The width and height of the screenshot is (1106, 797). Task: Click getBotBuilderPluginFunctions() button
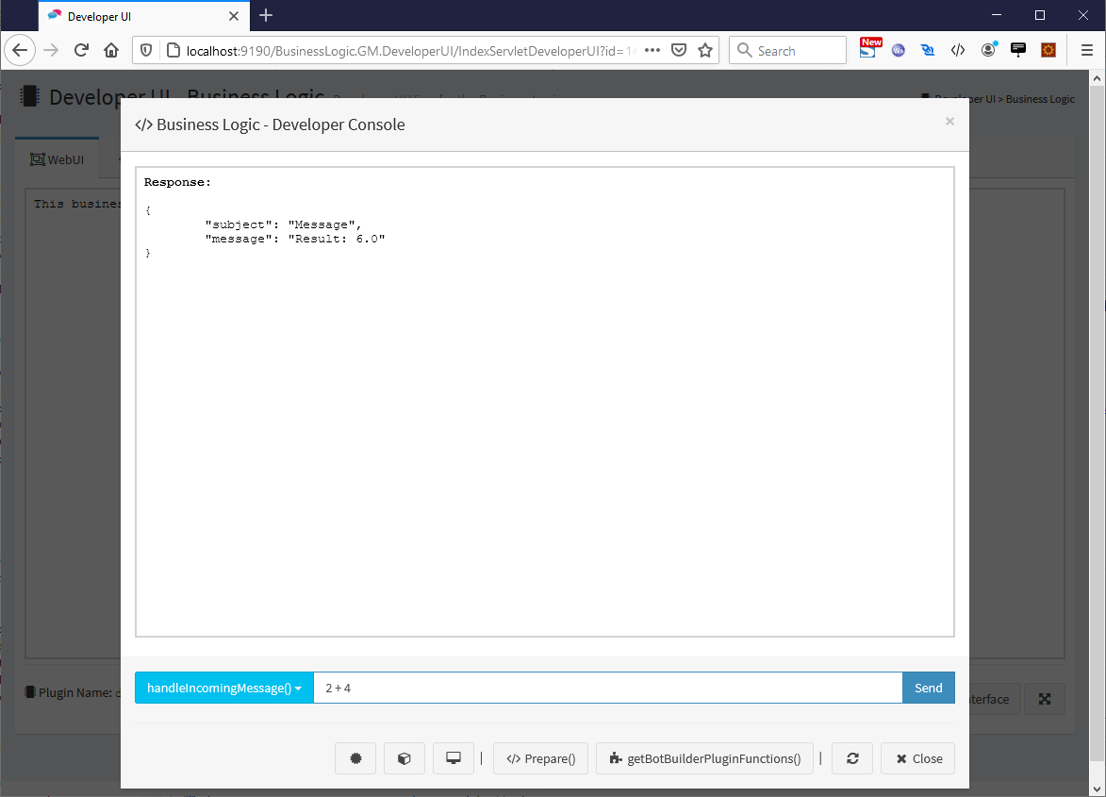coord(704,758)
